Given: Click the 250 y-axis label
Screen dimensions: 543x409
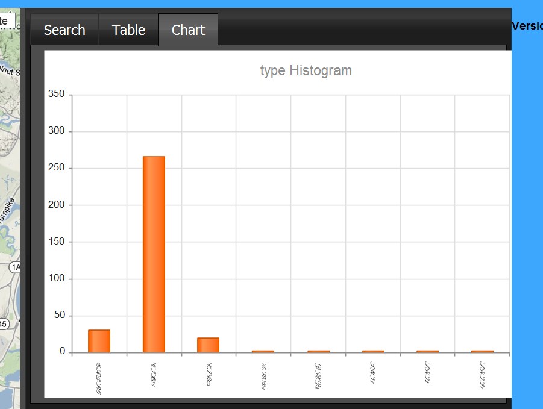Looking at the screenshot, I should (x=56, y=168).
